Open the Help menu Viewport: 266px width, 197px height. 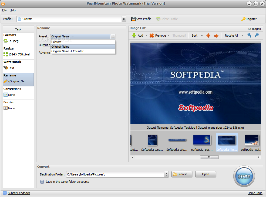[x=12, y=10]
